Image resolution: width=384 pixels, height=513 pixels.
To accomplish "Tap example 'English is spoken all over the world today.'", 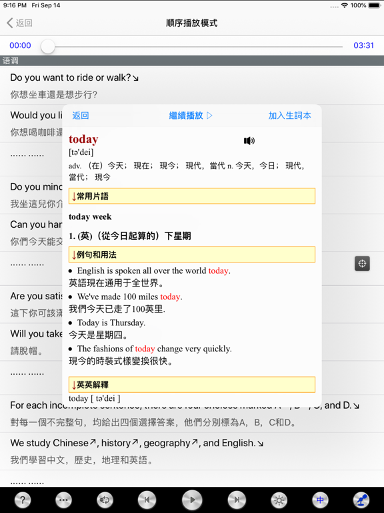I will click(154, 271).
